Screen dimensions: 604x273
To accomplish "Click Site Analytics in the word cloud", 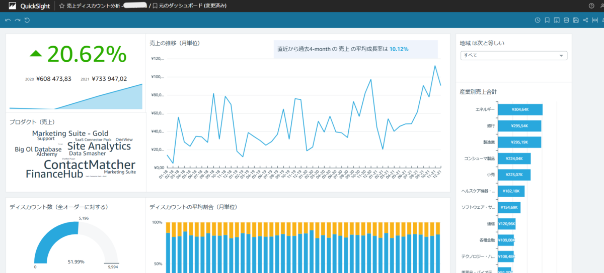I will click(99, 146).
